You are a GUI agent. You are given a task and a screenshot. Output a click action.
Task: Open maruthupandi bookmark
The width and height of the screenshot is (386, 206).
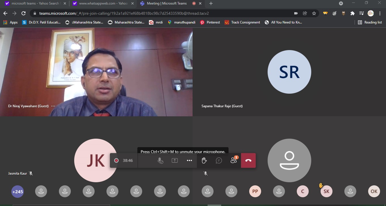click(x=181, y=22)
